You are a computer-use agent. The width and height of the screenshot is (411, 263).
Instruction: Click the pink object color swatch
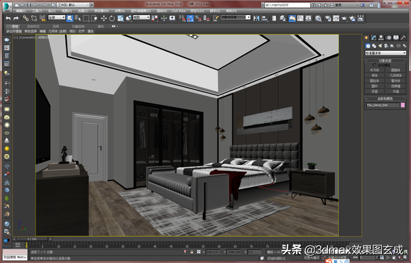point(403,105)
